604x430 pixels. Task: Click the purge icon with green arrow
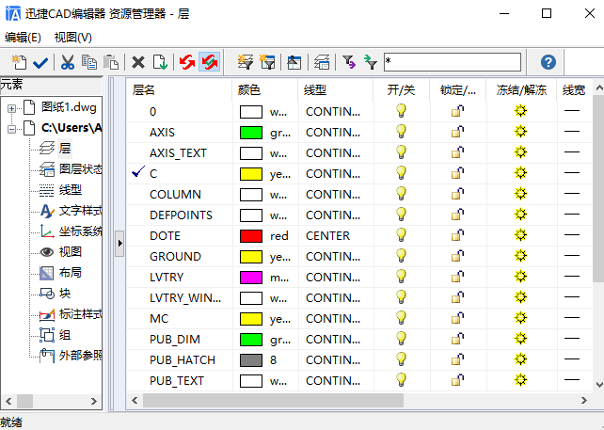click(x=160, y=62)
